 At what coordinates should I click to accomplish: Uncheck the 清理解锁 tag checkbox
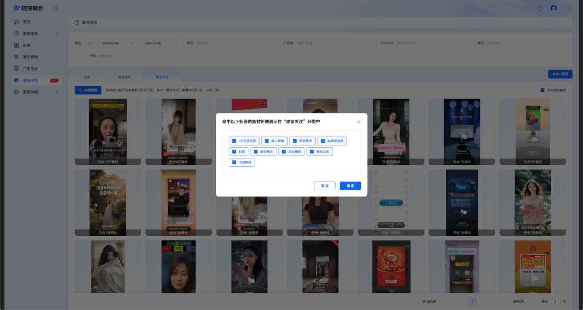pyautogui.click(x=234, y=162)
